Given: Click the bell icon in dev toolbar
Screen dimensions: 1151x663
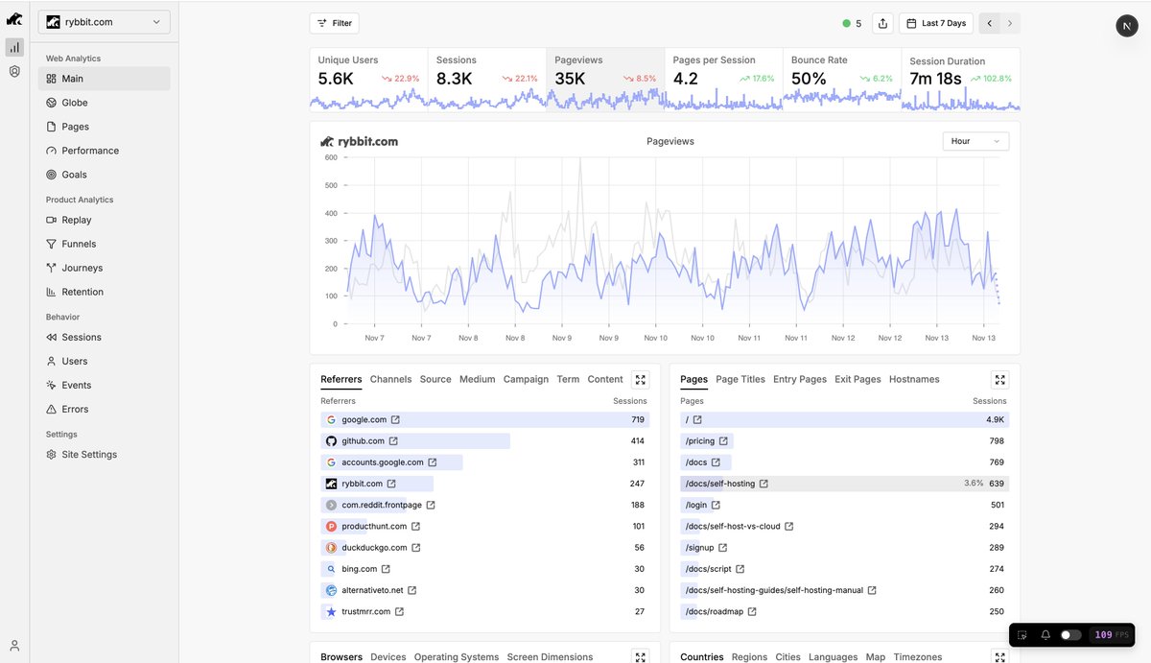Looking at the screenshot, I should [1045, 635].
